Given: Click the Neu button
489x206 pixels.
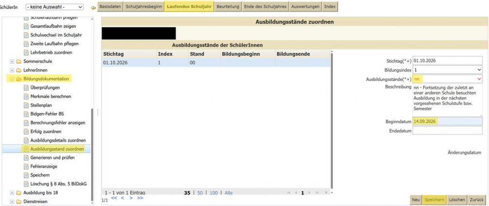Looking at the screenshot, I should point(416,200).
